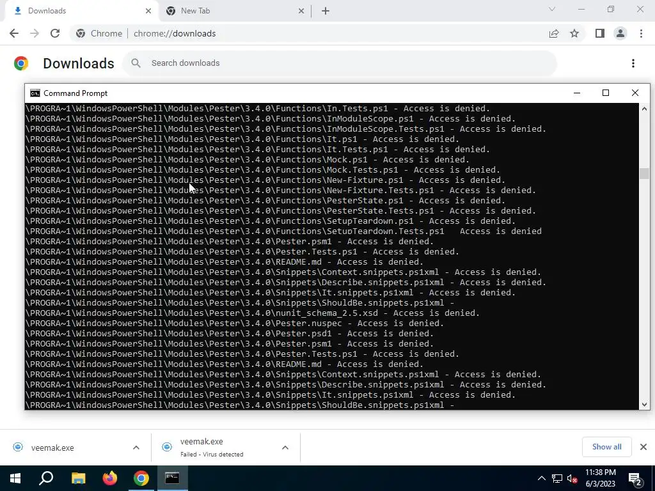Show hidden system tray icons

(x=541, y=478)
